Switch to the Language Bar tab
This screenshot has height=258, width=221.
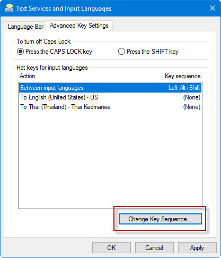pos(25,27)
